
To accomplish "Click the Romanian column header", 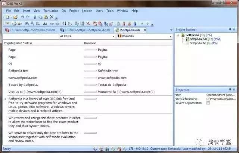I will (x=90, y=43).
